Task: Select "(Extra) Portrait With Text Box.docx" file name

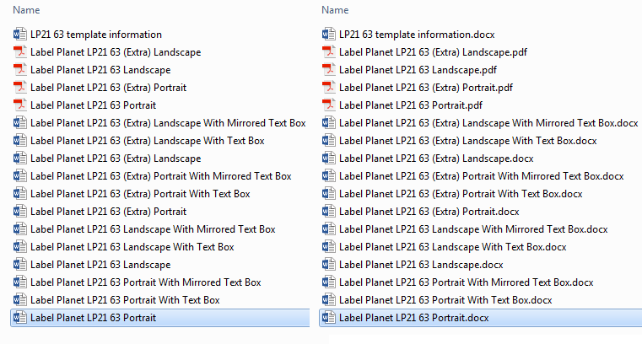Action: [461, 194]
